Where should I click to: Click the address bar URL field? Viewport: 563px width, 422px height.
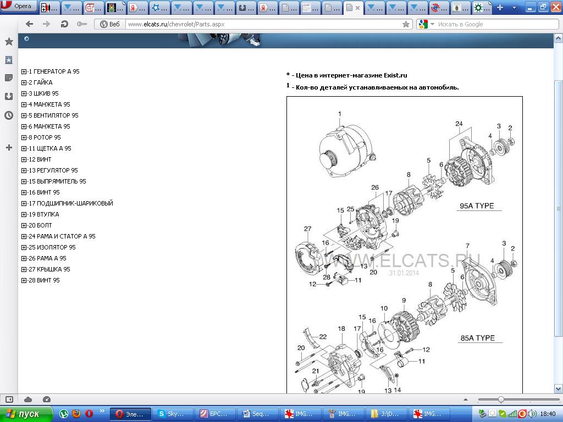pos(264,24)
